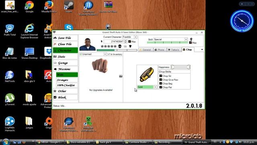This screenshot has width=257, height=145.
Task: Open juegos folder on desktop
Action: 29,122
